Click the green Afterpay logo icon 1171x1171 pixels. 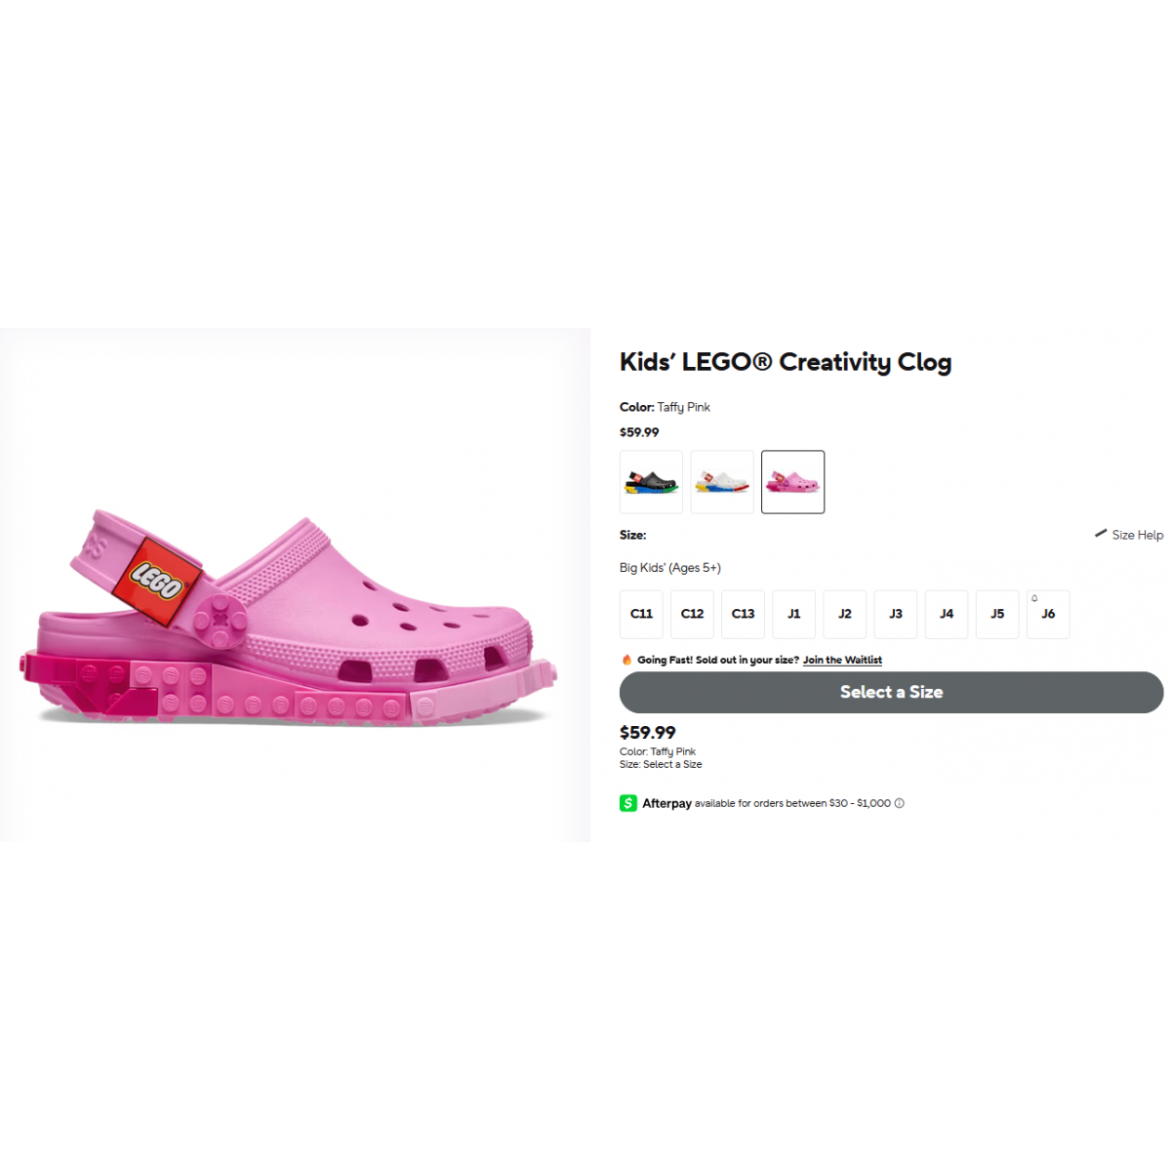click(628, 803)
